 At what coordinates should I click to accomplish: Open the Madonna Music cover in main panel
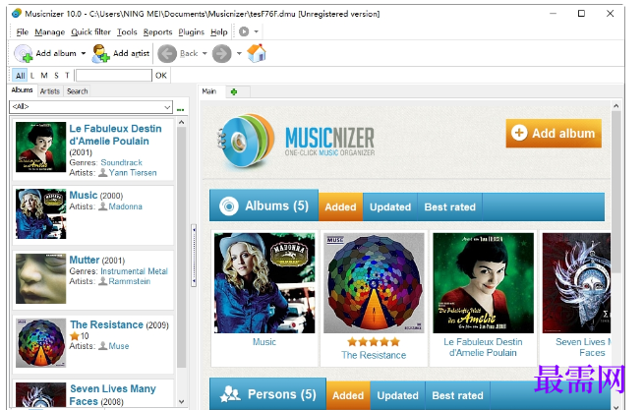click(264, 283)
